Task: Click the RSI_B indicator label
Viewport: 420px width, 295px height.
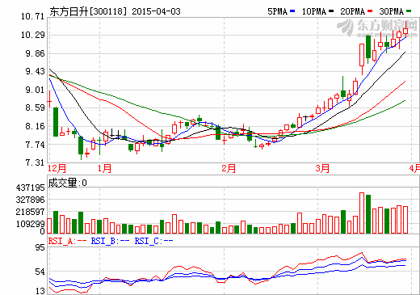Action: 110,241
